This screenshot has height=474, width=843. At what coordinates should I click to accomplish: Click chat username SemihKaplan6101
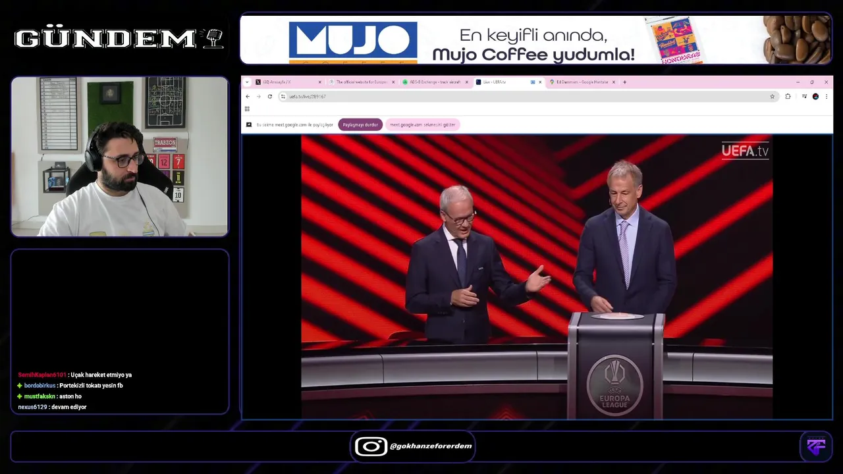pos(42,375)
